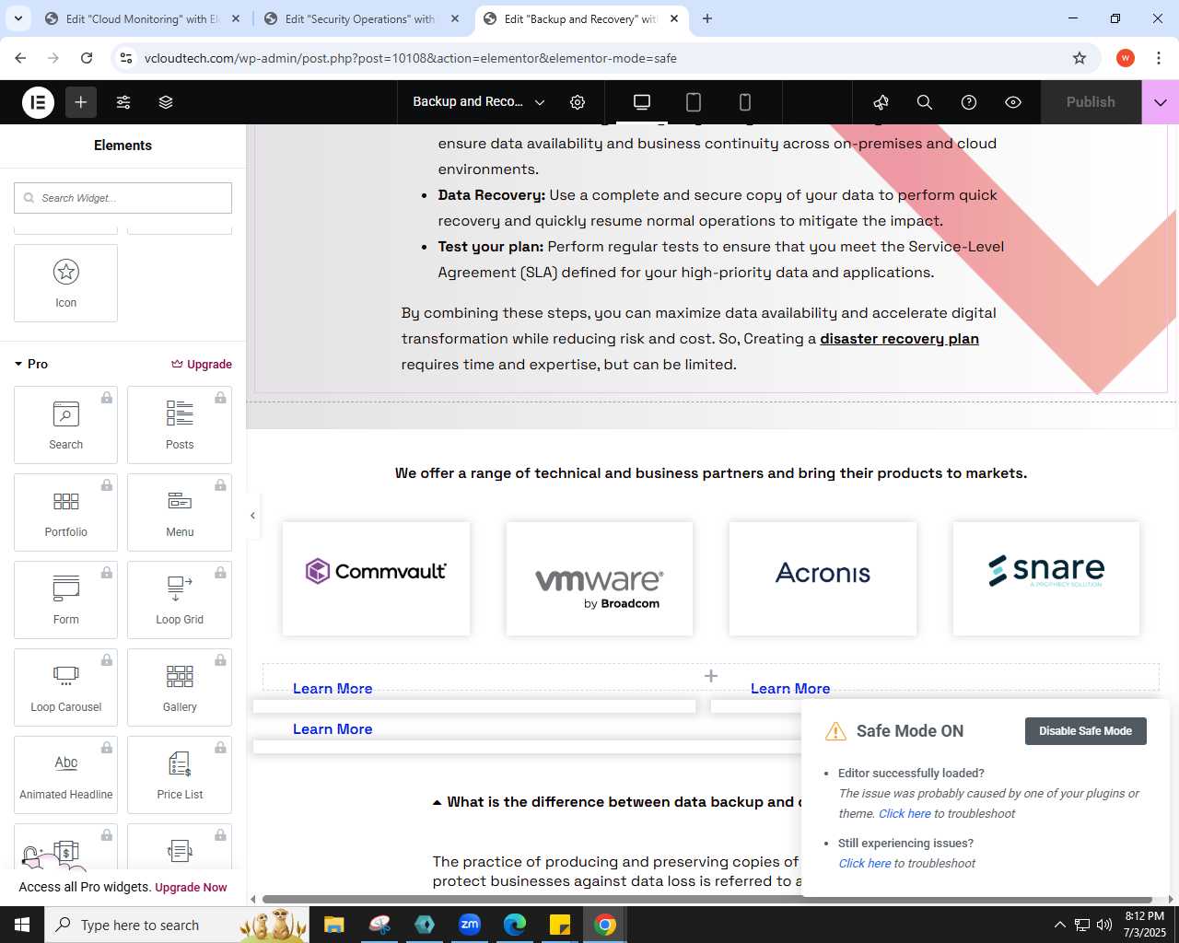The image size is (1179, 943).
Task: Click the Add Element plus button
Action: click(81, 102)
